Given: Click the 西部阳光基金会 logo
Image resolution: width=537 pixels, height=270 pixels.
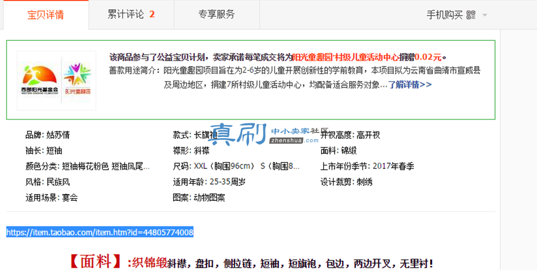Looking at the screenshot, I should [x=40, y=81].
